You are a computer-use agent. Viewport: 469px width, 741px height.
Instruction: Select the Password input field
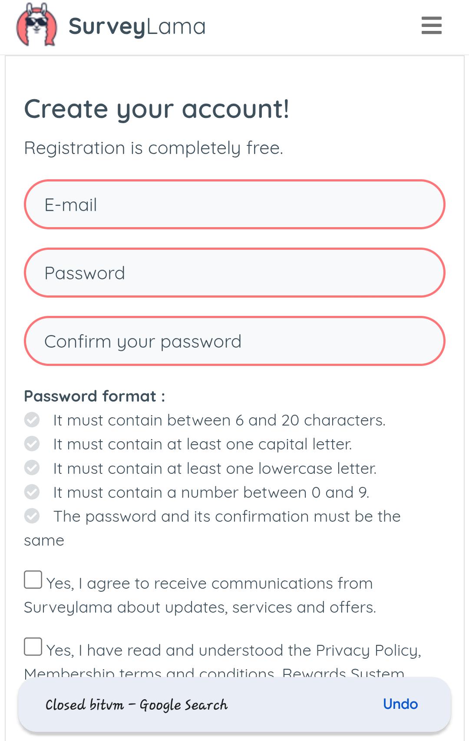[234, 272]
